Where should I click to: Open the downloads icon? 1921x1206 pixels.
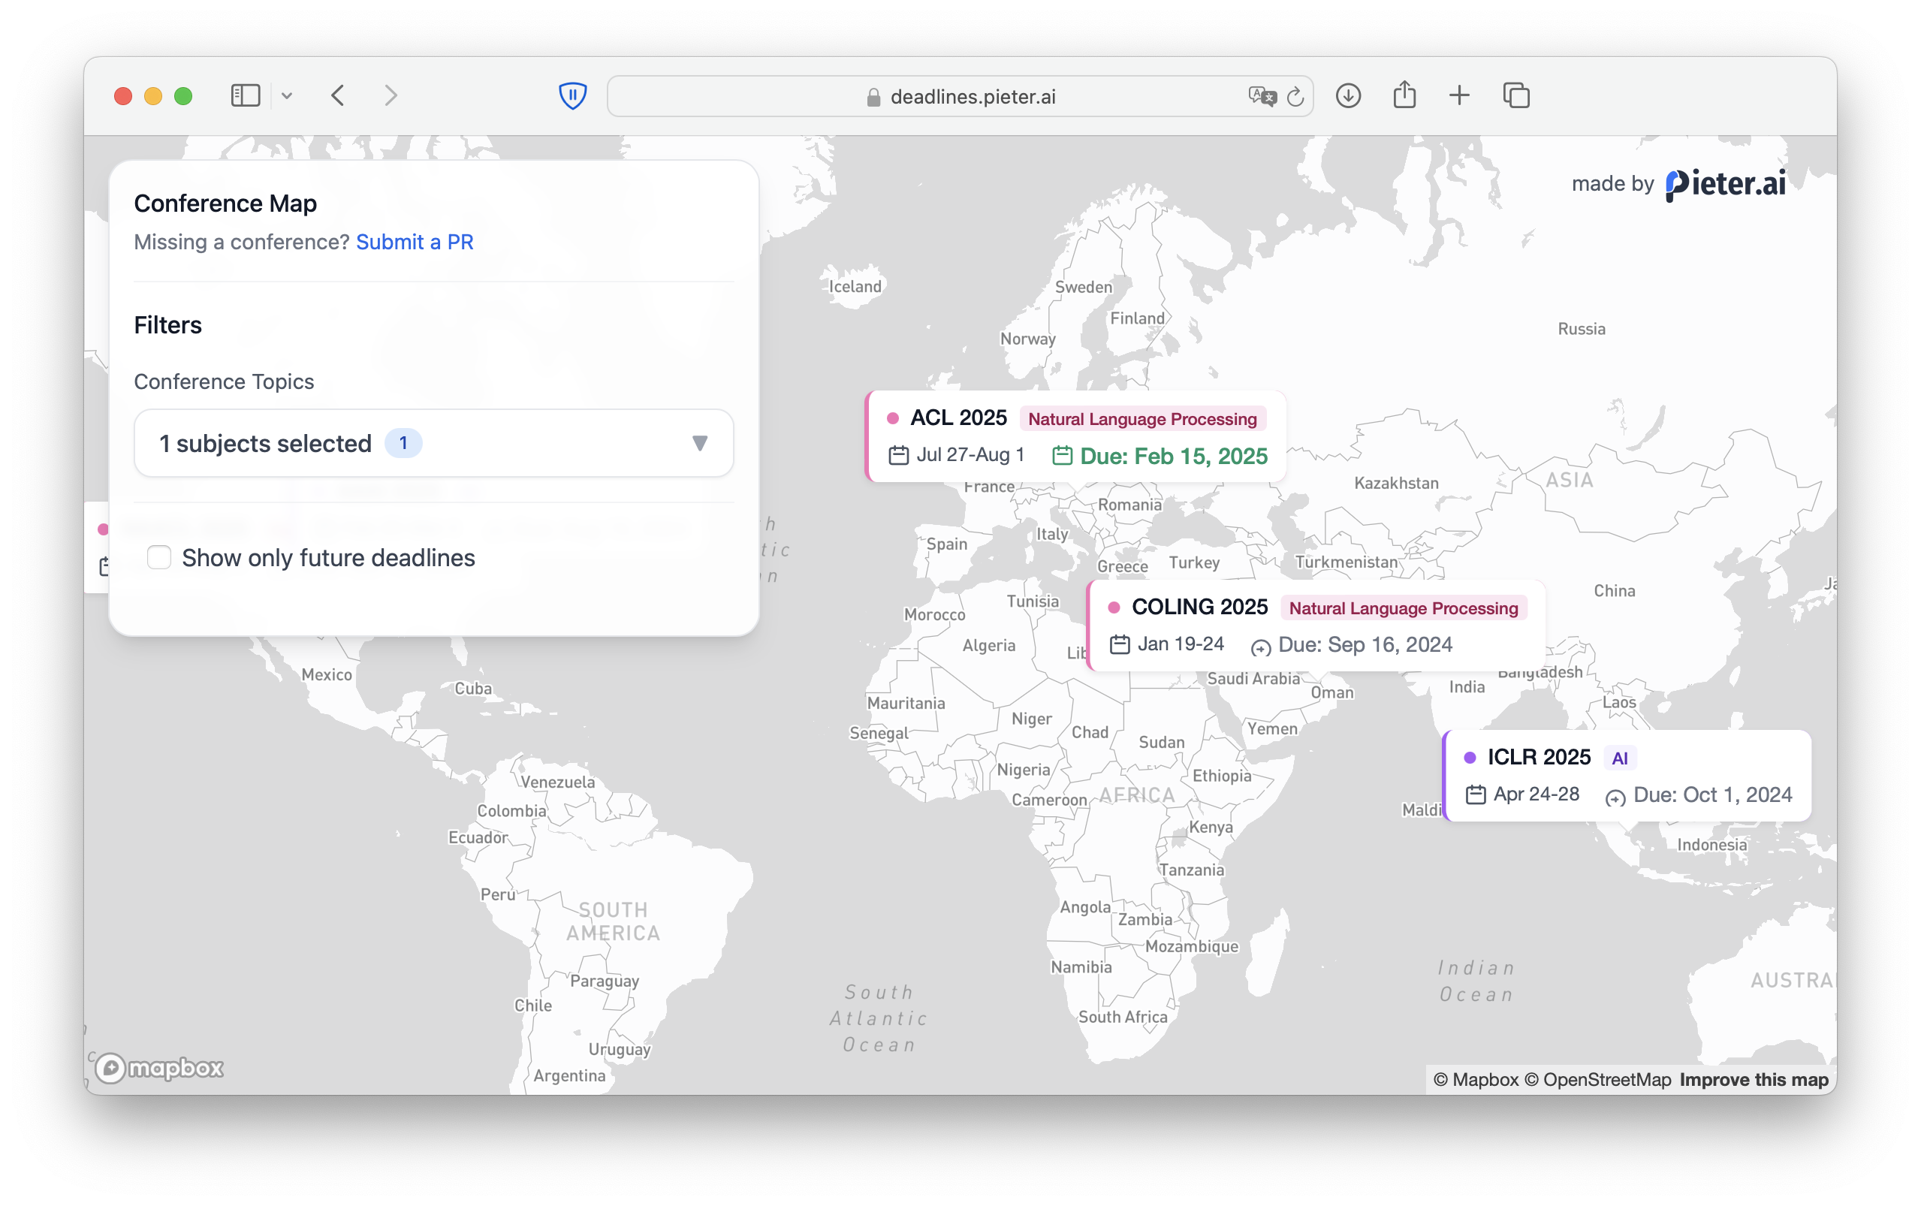[x=1349, y=95]
